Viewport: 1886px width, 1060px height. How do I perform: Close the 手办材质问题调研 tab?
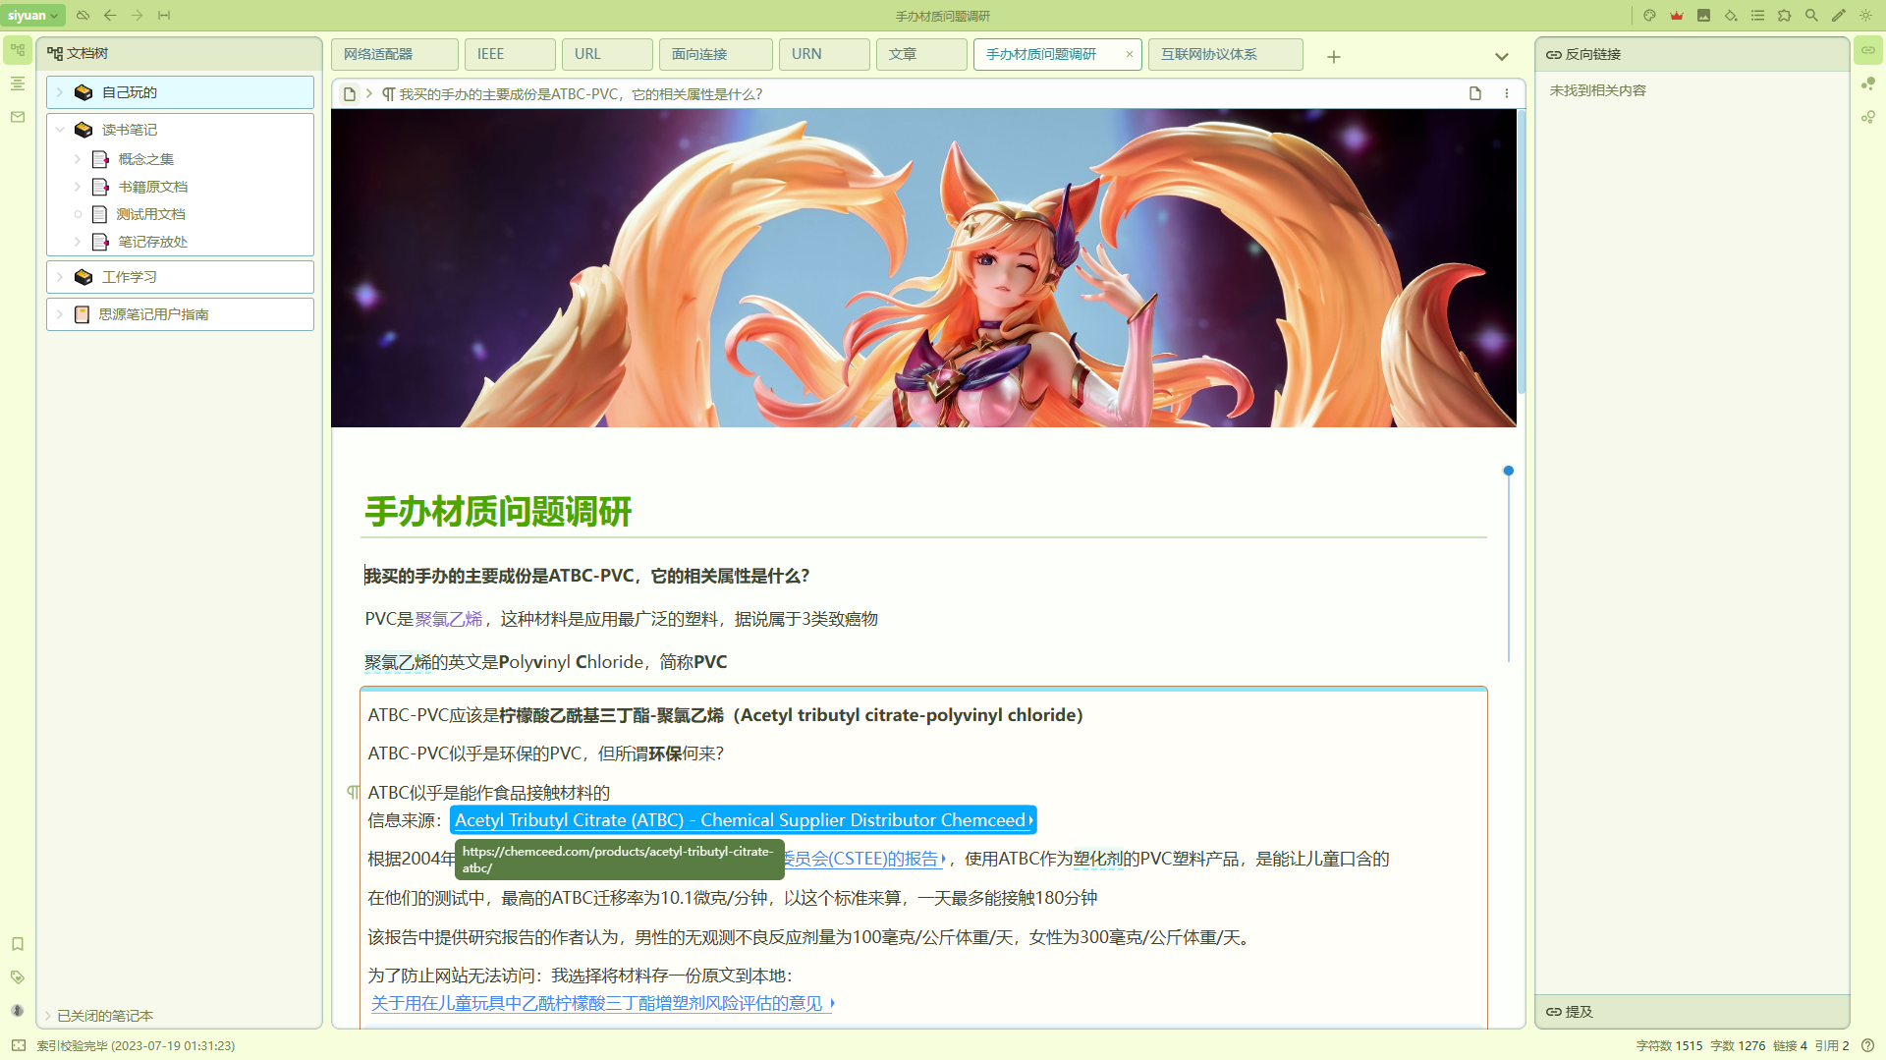pyautogui.click(x=1130, y=55)
